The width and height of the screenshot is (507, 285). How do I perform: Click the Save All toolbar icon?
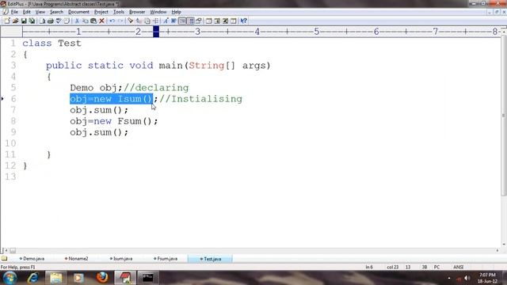[x=32, y=21]
